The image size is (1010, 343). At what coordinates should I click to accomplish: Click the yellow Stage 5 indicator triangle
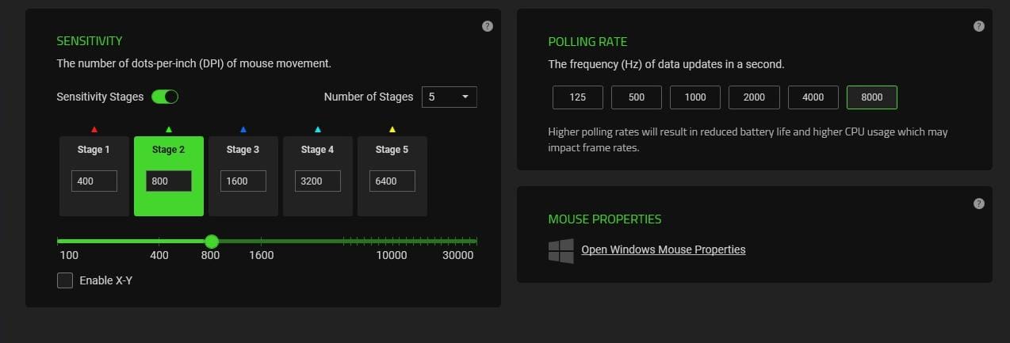pos(392,129)
